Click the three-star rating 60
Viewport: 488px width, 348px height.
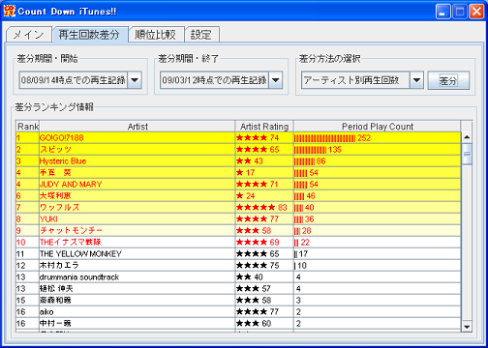tap(254, 324)
